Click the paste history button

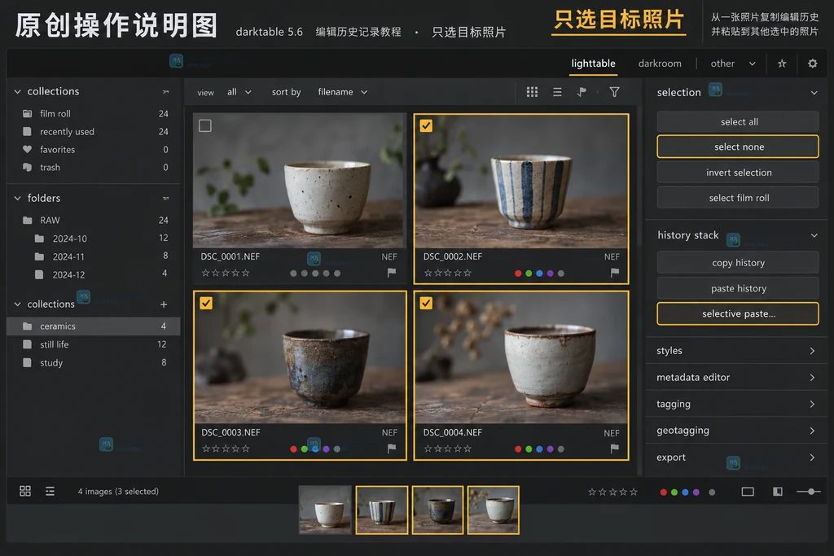pyautogui.click(x=738, y=288)
